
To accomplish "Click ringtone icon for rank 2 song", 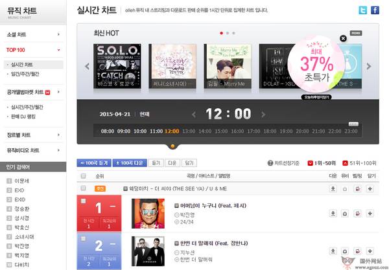I will [x=357, y=251].
